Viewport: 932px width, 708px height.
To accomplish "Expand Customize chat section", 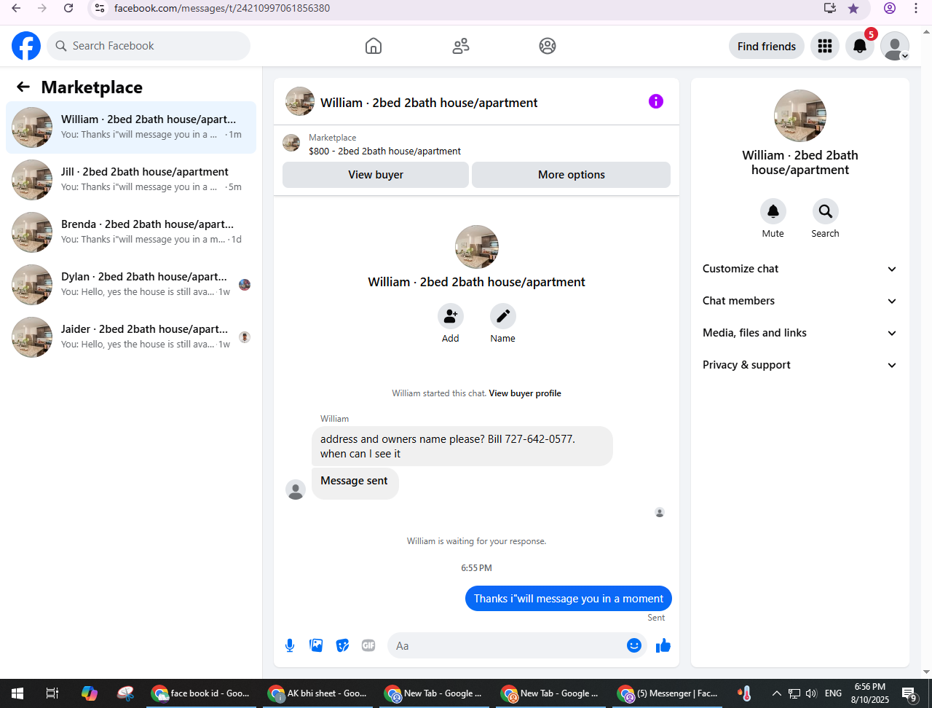I will pos(800,269).
